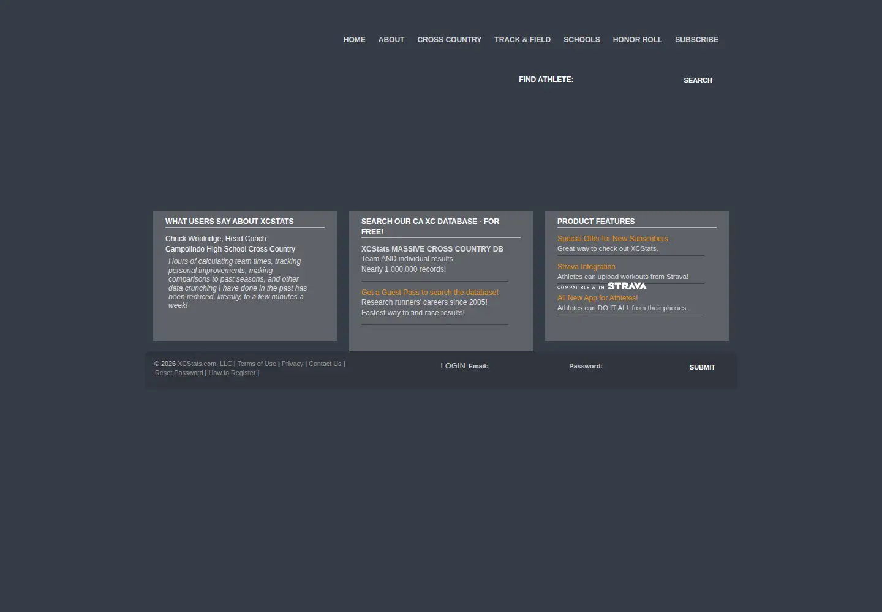Open the SCHOOLS menu item

[x=582, y=40]
